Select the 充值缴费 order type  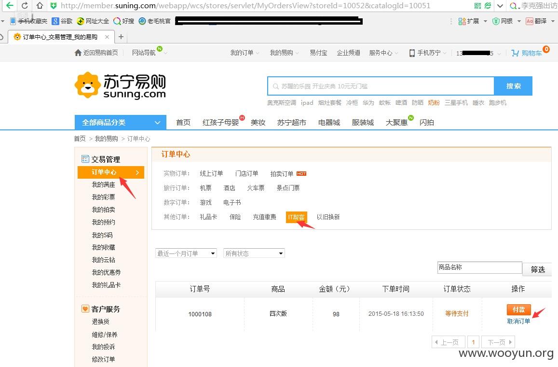pyautogui.click(x=264, y=217)
